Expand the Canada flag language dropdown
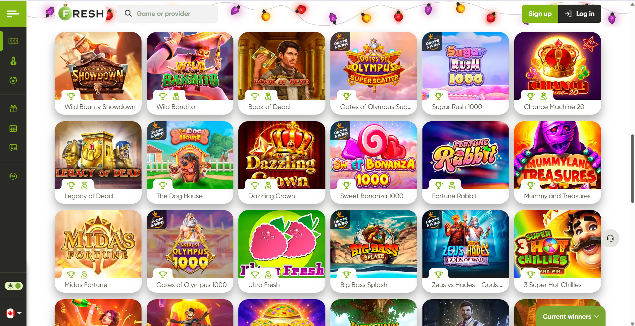 click(x=14, y=313)
